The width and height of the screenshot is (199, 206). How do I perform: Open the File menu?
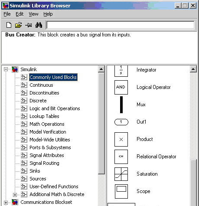click(x=7, y=14)
